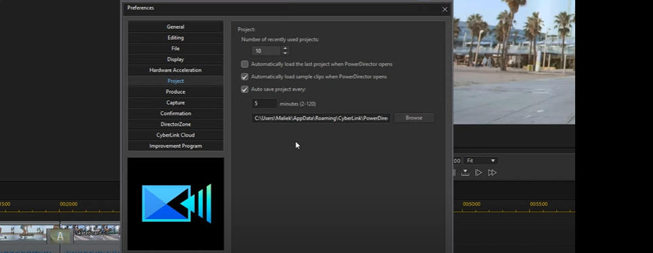Click the Browse button
The height and width of the screenshot is (253, 653).
[x=414, y=118]
